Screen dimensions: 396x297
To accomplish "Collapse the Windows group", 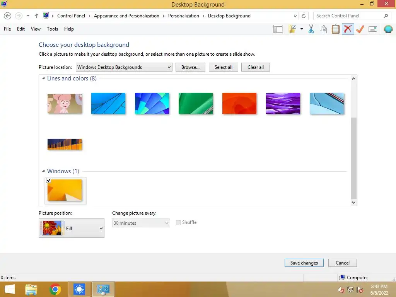I will coord(43,171).
